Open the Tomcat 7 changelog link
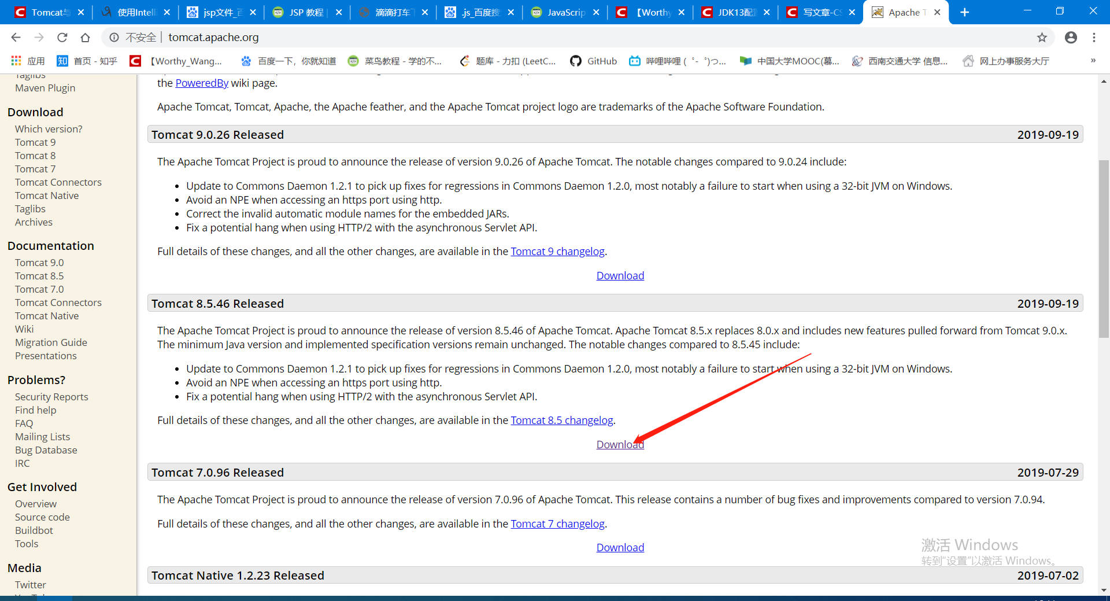 pos(557,524)
